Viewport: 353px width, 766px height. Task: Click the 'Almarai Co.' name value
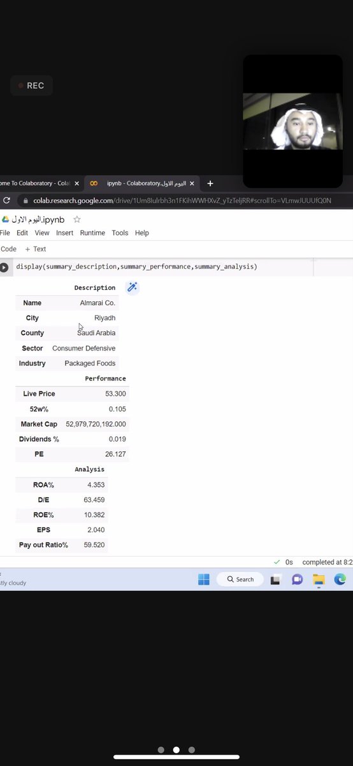tap(97, 303)
